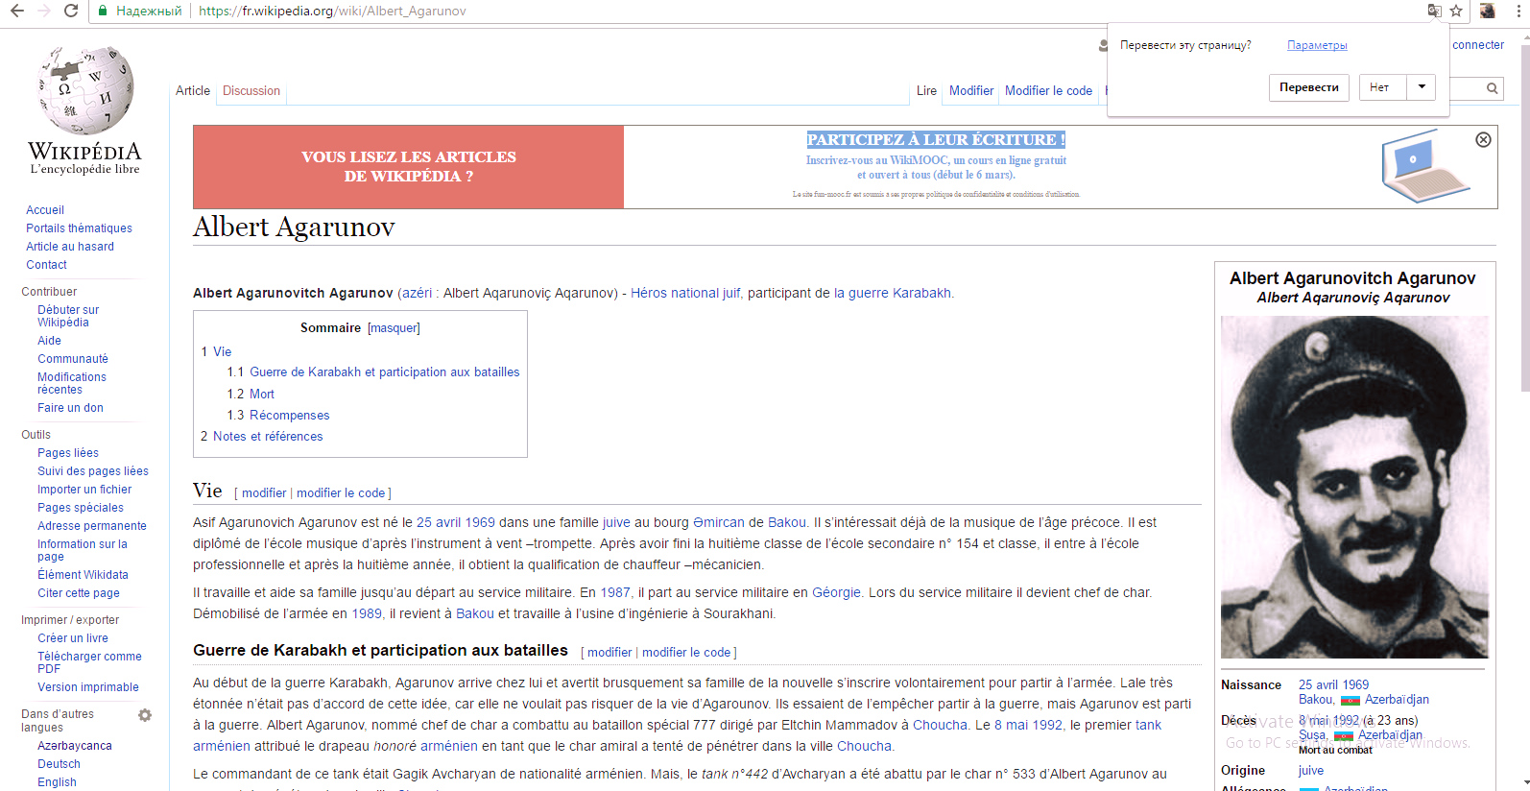
Task: Reload the page with refresh icon
Action: tap(70, 11)
